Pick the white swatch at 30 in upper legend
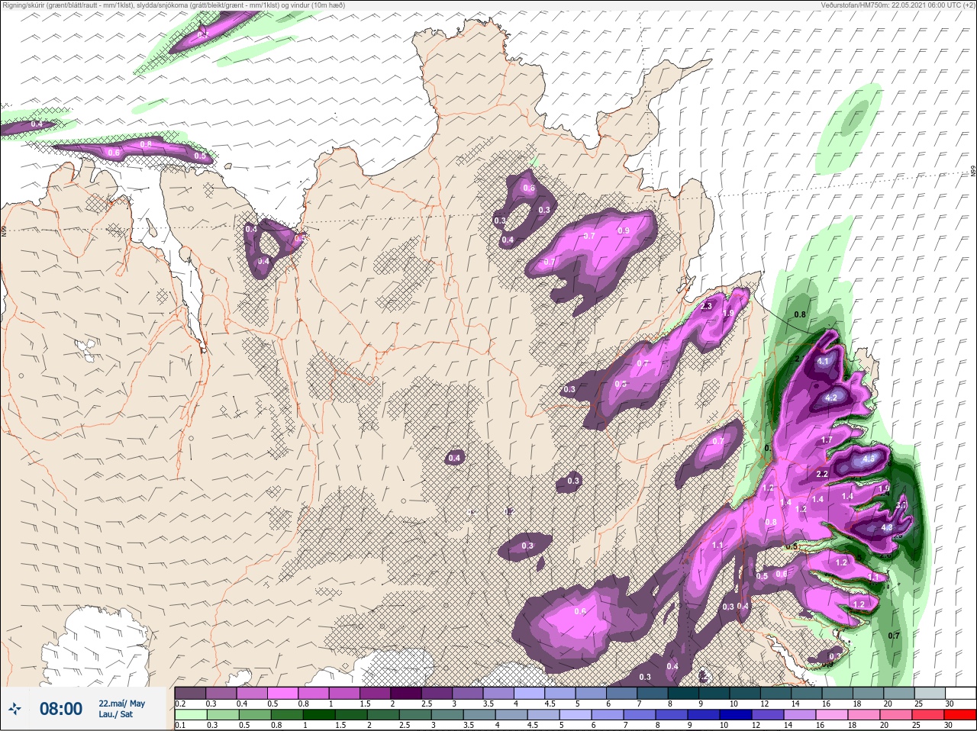The height and width of the screenshot is (731, 977). point(959,693)
